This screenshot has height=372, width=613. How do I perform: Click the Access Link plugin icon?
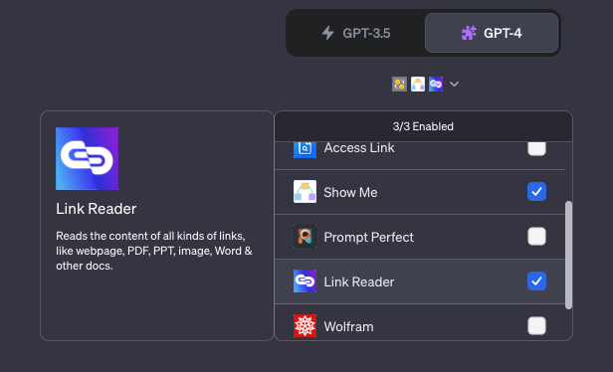(305, 149)
